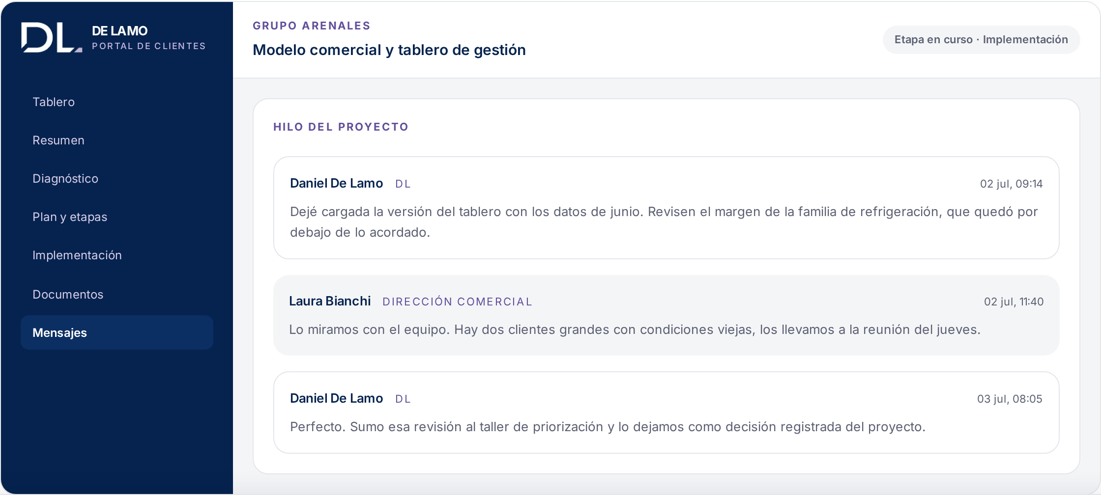Click the DL logo in the sidebar

[x=52, y=37]
